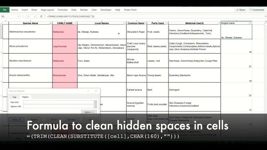Click the formula bar enter checkmark icon
This screenshot has height=150, width=267.
coord(35,16)
